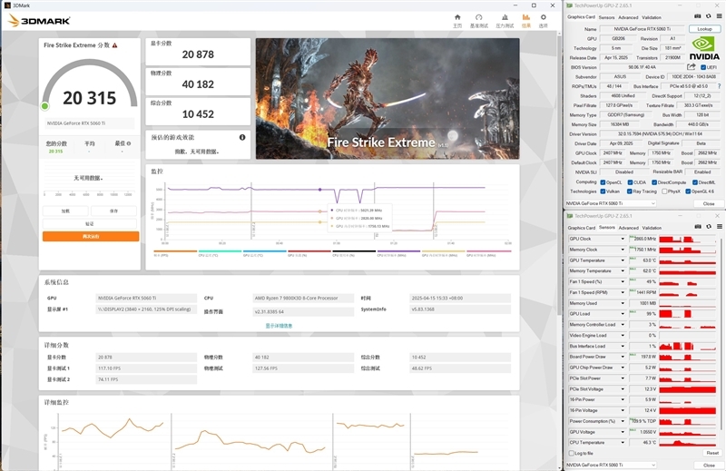Image resolution: width=726 pixels, height=471 pixels.
Task: Enable the Log to file checkbox
Action: (x=572, y=454)
